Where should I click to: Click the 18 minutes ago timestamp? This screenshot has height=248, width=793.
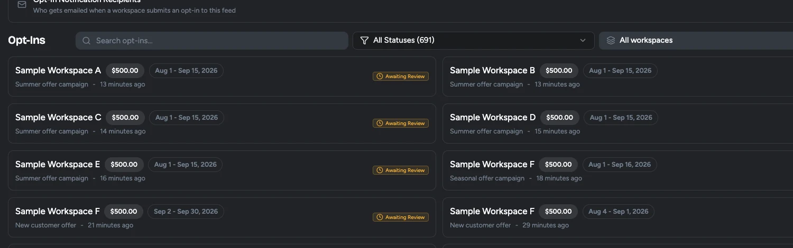559,178
